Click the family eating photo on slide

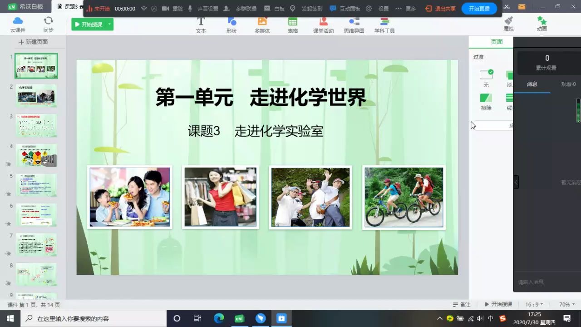tap(130, 197)
